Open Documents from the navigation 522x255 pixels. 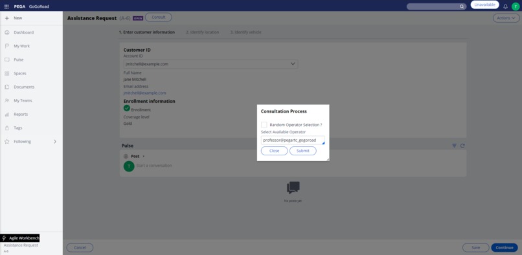pos(24,87)
